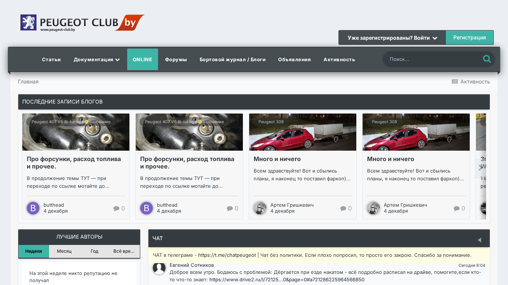
Task: Click into the Поиск search field
Action: [431, 59]
